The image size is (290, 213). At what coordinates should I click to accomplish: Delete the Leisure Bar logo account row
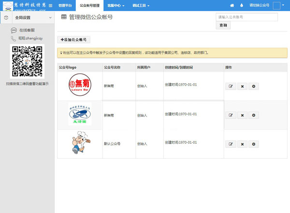point(242,86)
